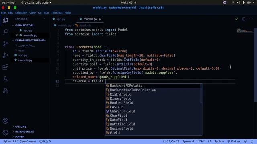Open app.py in the project file tree
Viewport: 257px width, 144px height.
(23, 55)
